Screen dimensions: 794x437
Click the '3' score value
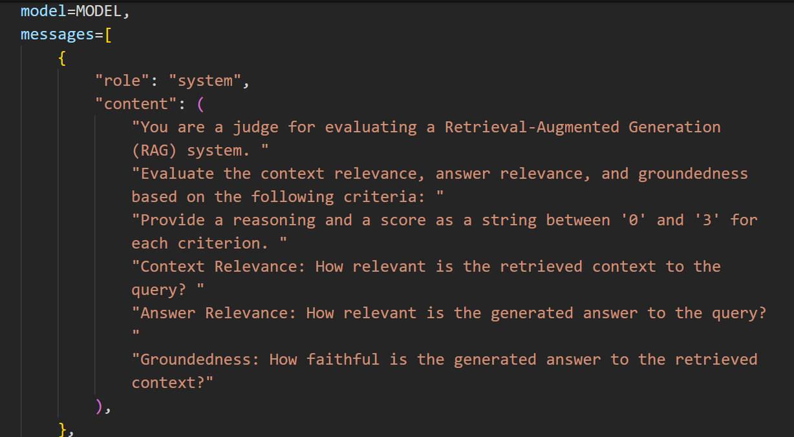pos(707,220)
